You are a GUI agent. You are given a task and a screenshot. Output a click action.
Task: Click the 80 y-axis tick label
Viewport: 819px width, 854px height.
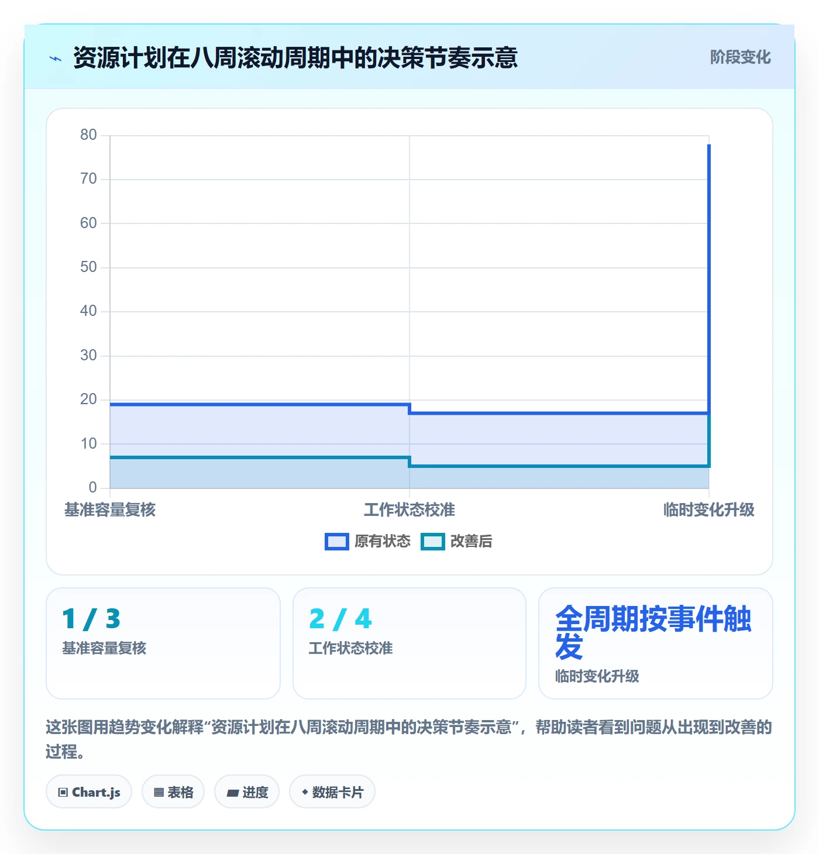(x=88, y=135)
